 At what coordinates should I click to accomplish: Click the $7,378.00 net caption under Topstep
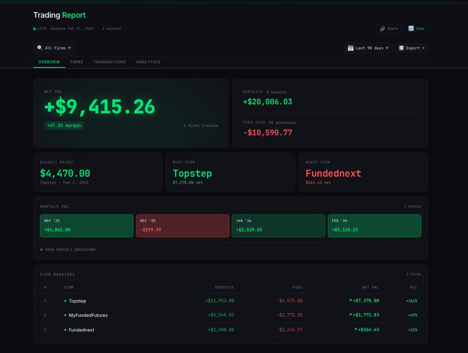[x=188, y=183]
